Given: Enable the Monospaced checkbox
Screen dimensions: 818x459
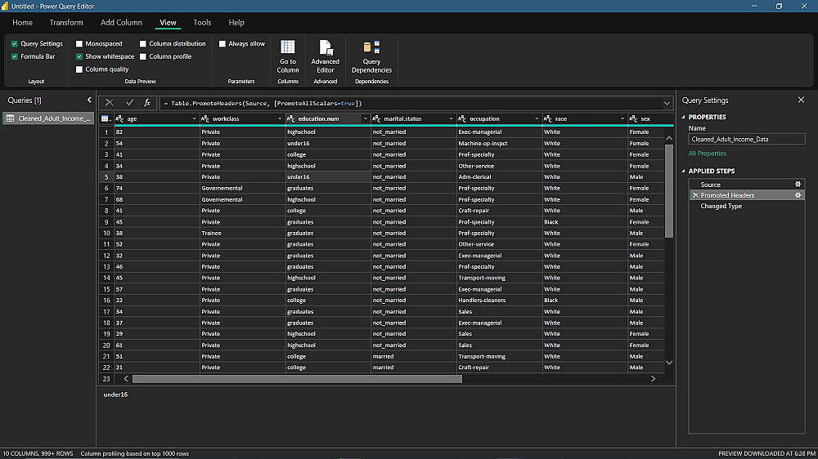Looking at the screenshot, I should point(79,44).
